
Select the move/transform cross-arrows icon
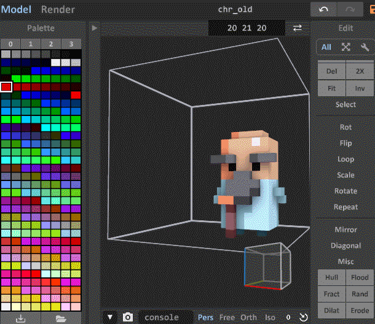346,47
